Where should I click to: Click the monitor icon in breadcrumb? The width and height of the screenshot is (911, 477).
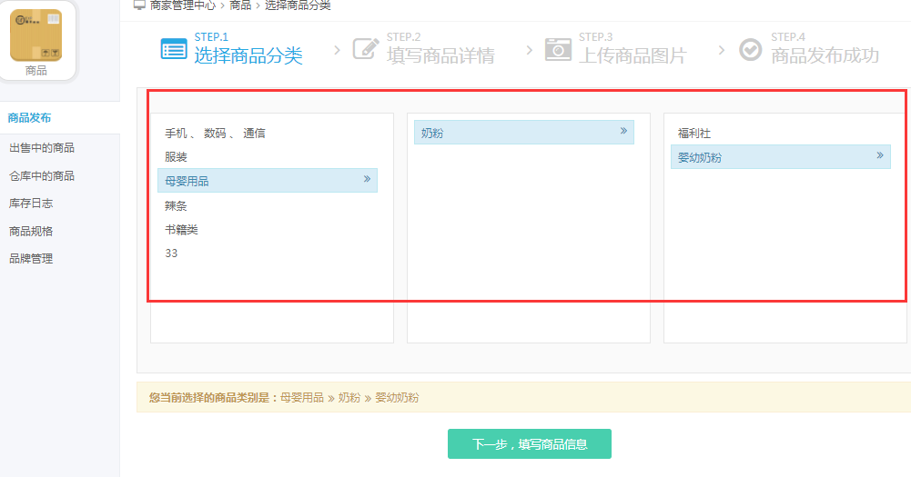click(139, 5)
